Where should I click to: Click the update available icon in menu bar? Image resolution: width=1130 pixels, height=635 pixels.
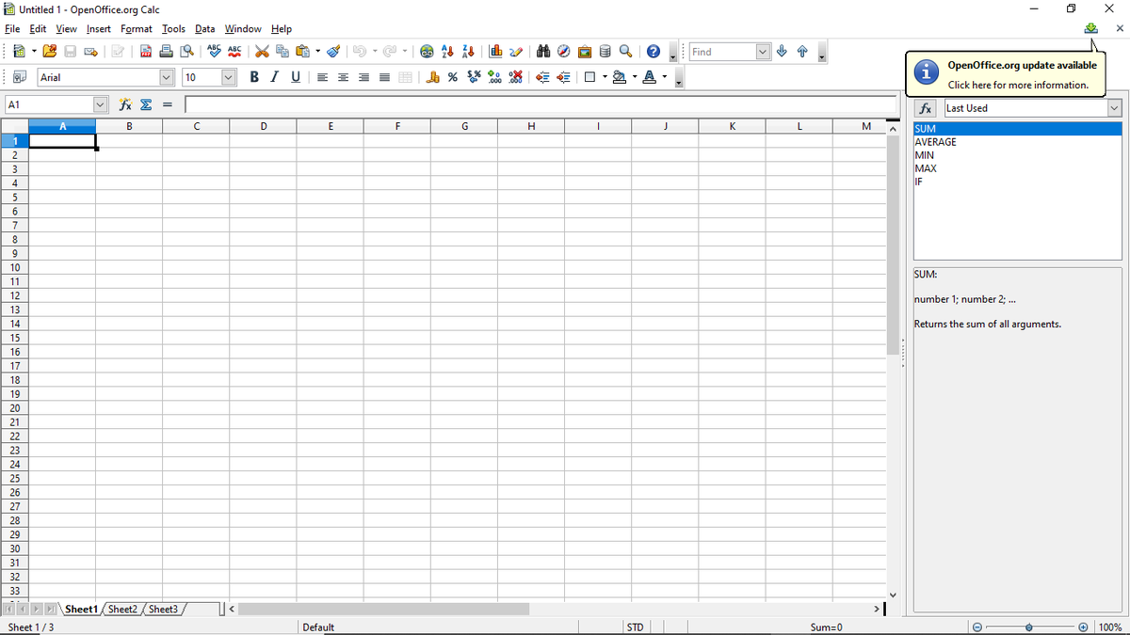tap(1090, 28)
